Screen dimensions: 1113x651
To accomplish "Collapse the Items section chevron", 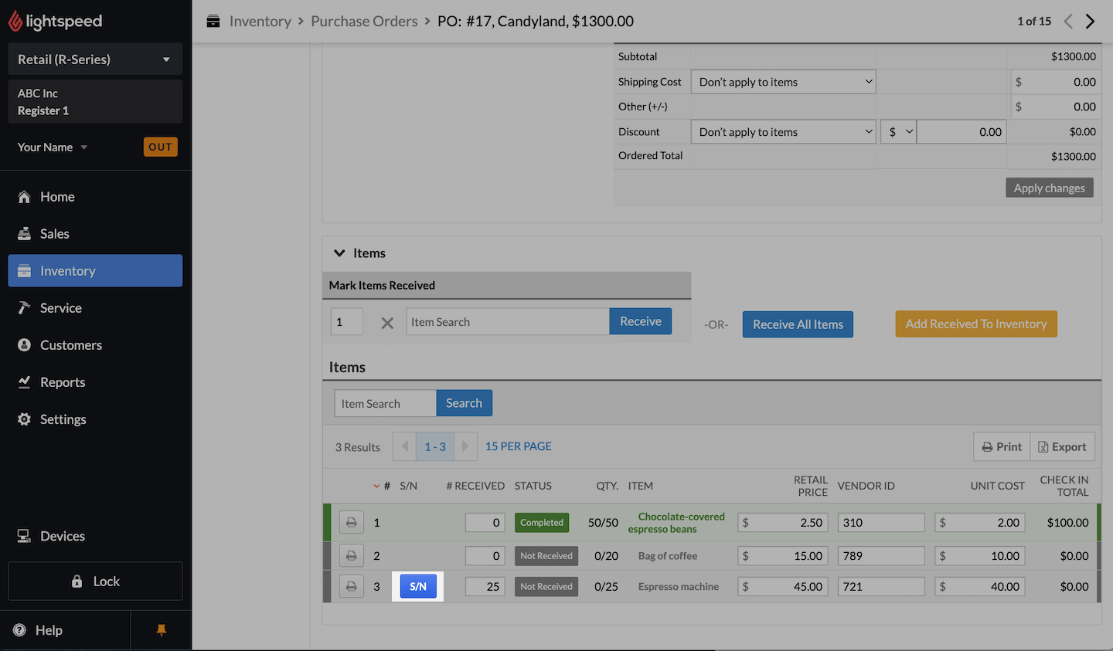I will pos(339,253).
